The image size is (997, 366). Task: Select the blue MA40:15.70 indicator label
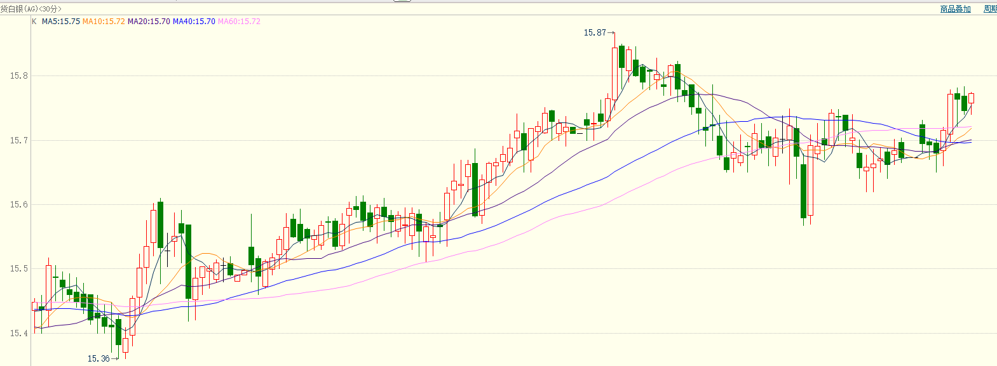point(194,22)
